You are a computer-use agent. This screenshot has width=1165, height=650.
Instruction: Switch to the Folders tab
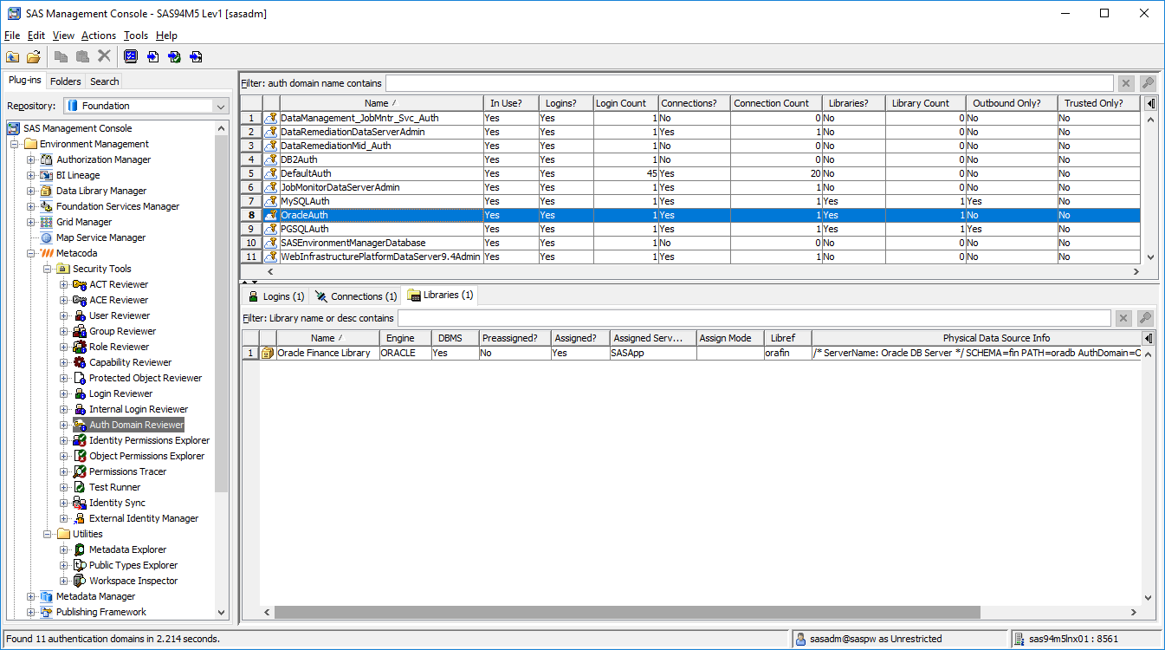[x=66, y=81]
